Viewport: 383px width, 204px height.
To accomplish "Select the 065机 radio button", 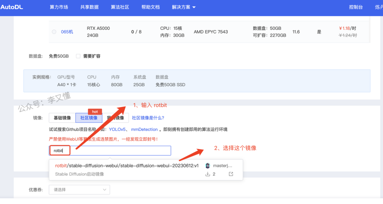I will (54, 32).
